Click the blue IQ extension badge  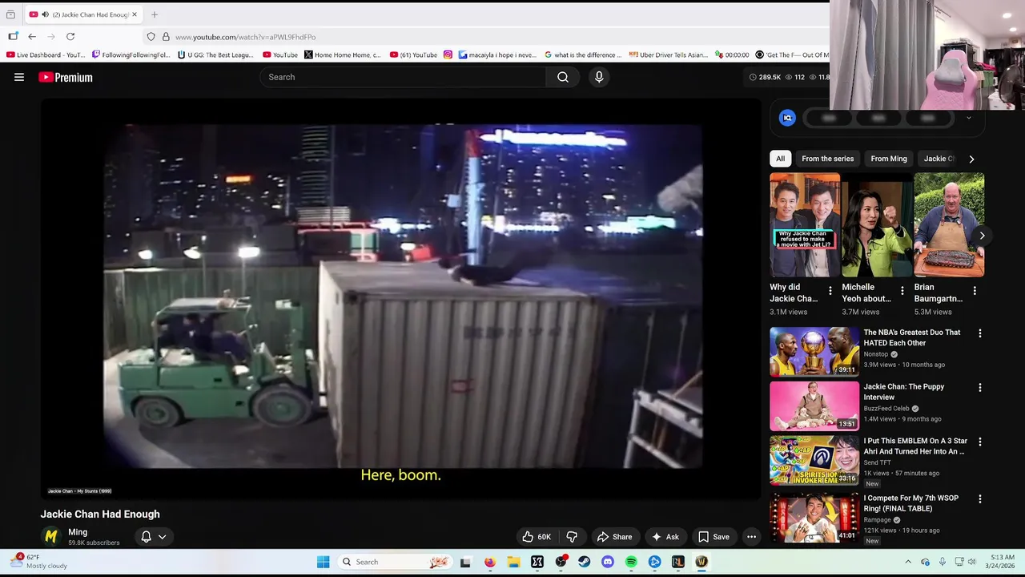point(787,118)
